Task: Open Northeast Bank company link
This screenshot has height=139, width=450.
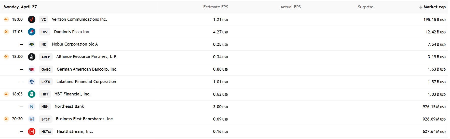Action: pos(69,107)
